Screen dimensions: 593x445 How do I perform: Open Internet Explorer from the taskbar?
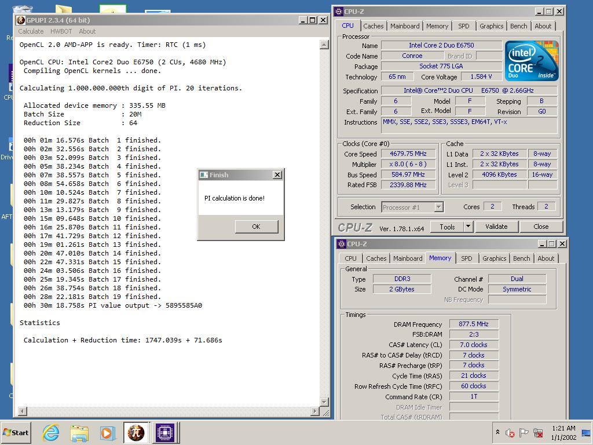51,432
